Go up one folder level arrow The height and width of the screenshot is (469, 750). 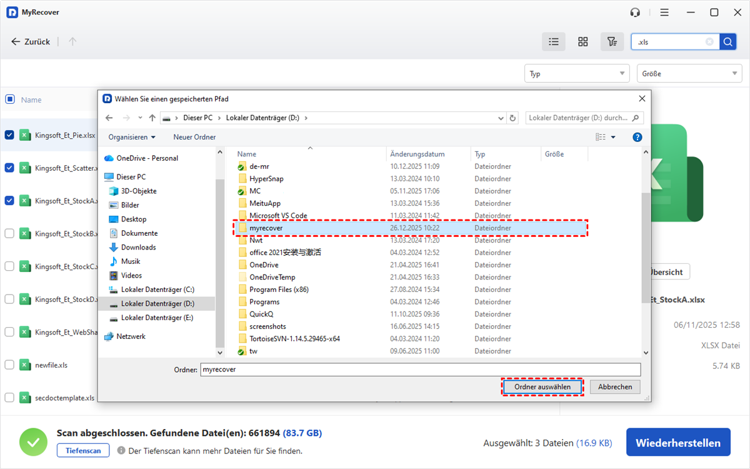click(x=152, y=118)
